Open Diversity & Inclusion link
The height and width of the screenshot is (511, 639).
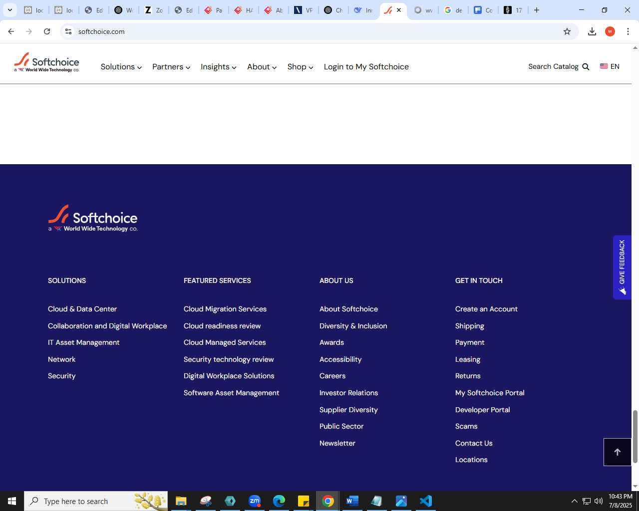[x=353, y=326]
